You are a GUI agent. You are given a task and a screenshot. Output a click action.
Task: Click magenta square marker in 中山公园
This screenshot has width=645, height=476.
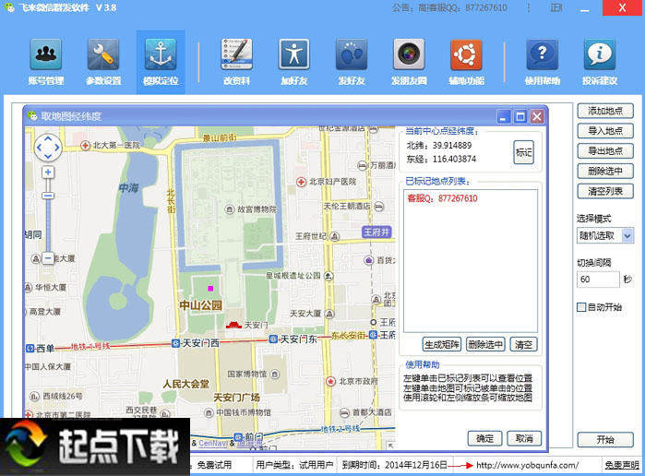210,289
